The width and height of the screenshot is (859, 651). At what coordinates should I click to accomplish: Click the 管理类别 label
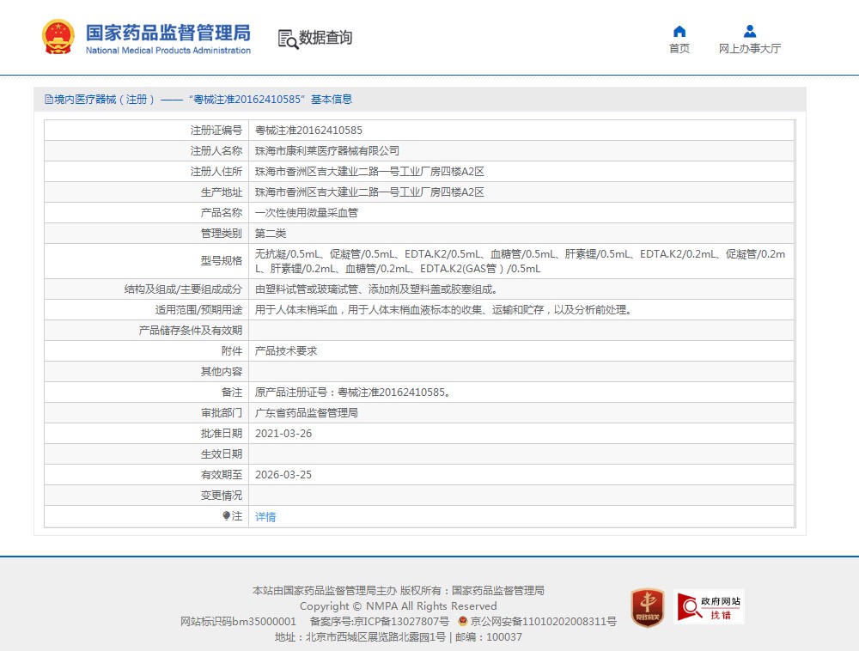(x=222, y=234)
